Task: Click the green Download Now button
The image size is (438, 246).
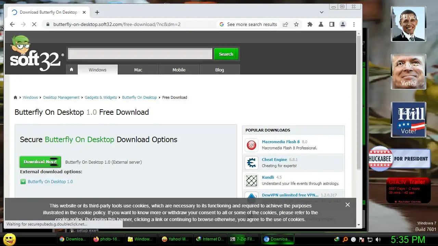Action: (40, 162)
